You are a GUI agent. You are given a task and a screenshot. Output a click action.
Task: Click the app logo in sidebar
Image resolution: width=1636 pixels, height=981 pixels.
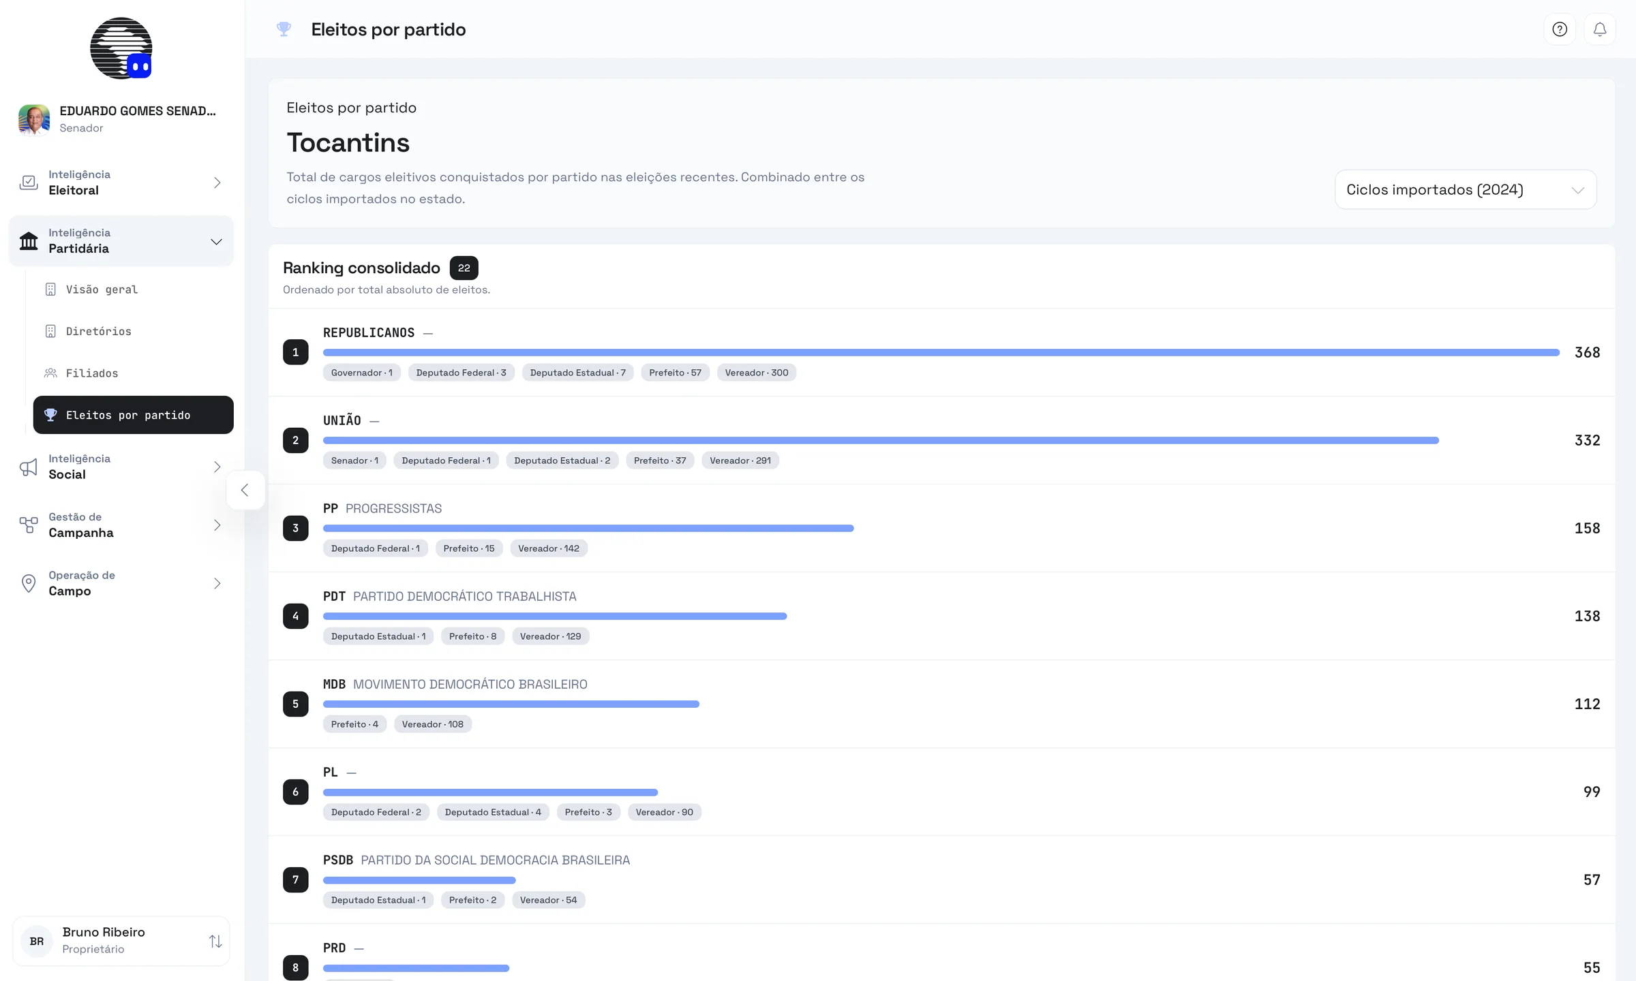click(x=121, y=48)
